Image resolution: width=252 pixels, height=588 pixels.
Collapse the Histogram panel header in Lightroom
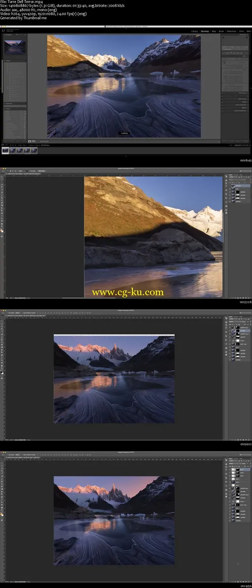tap(235, 35)
